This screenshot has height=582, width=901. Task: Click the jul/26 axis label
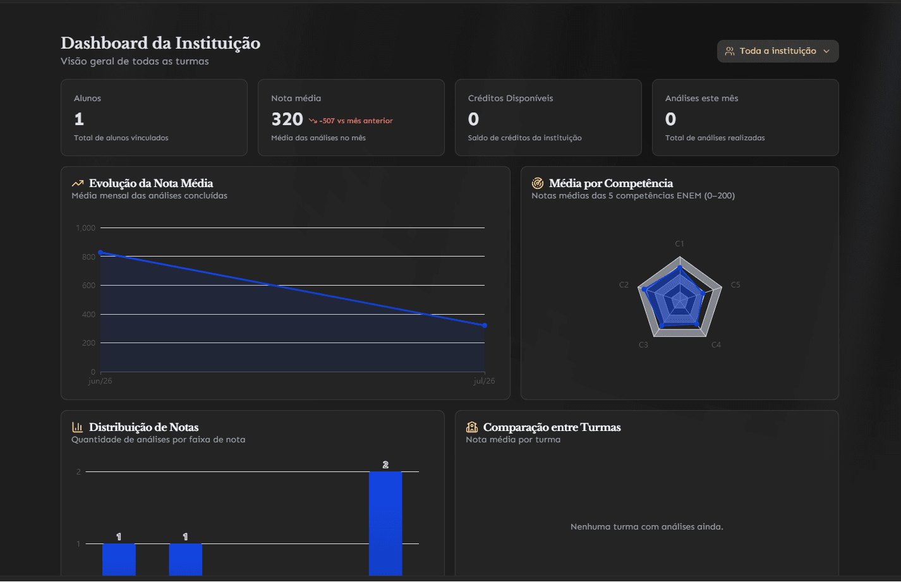485,381
